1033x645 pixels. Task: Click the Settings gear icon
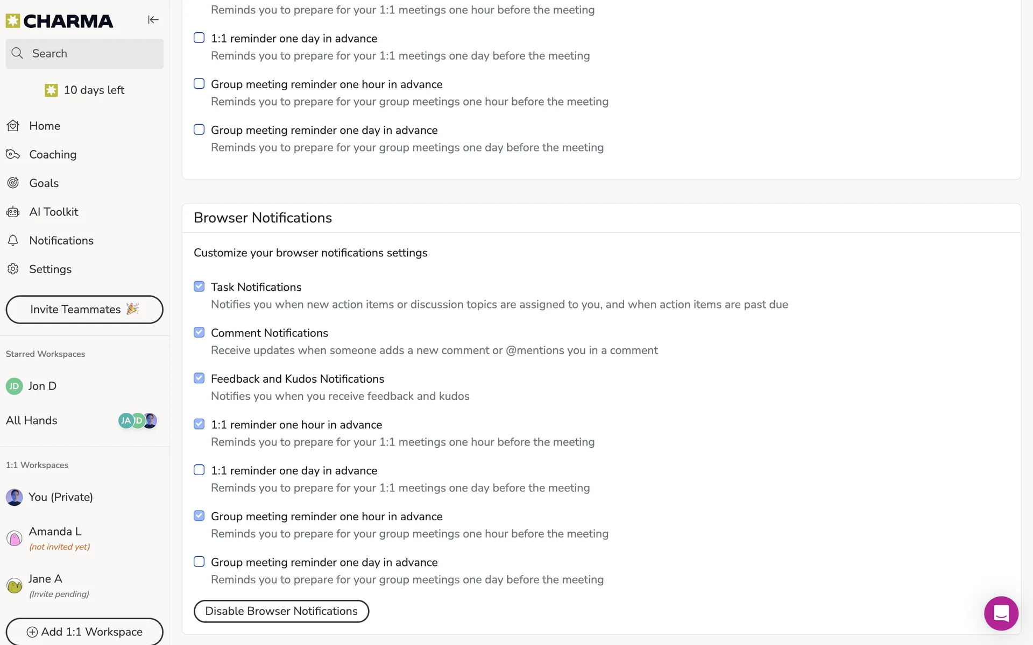click(x=13, y=269)
